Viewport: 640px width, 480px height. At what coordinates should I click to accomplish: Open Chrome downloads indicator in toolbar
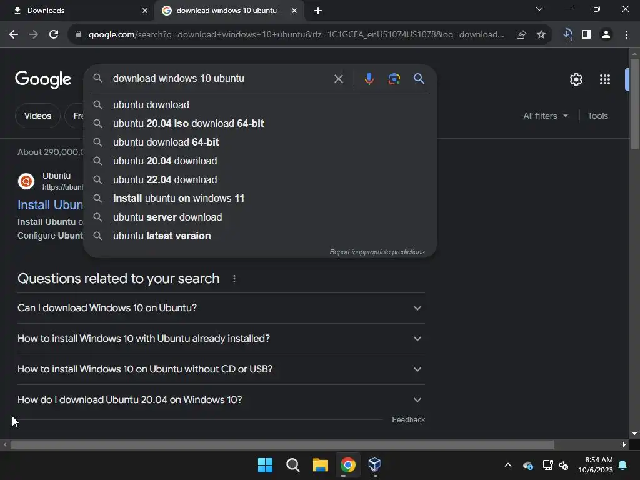pyautogui.click(x=567, y=35)
